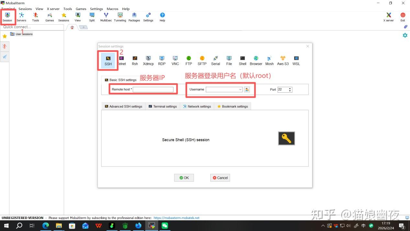Click the gold key SSH icon
The image size is (410, 231).
click(x=286, y=138)
